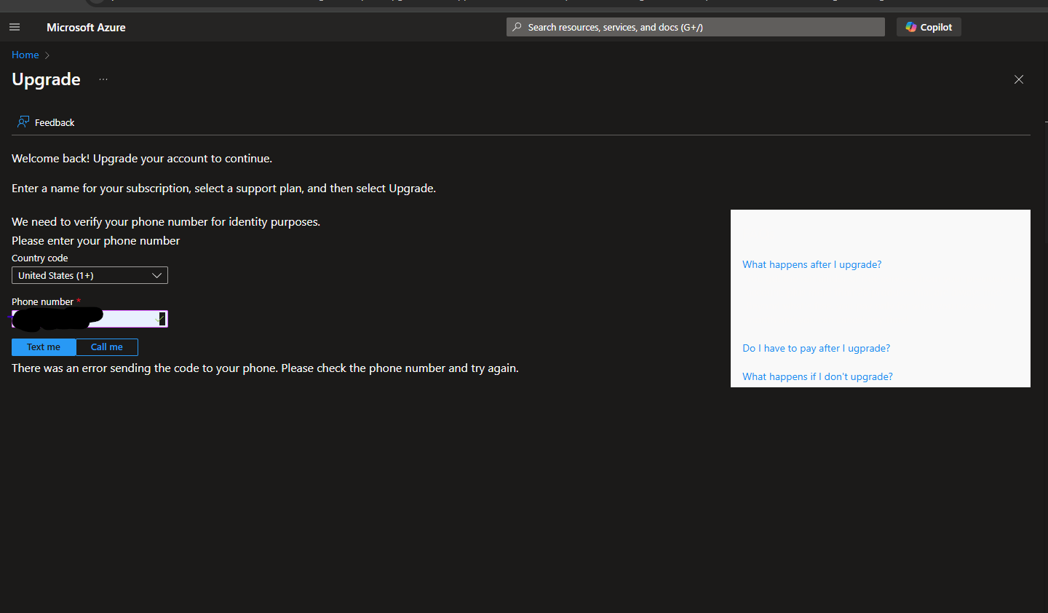
Task: Open 'What happens if I don't upgrade?' link
Action: (817, 376)
